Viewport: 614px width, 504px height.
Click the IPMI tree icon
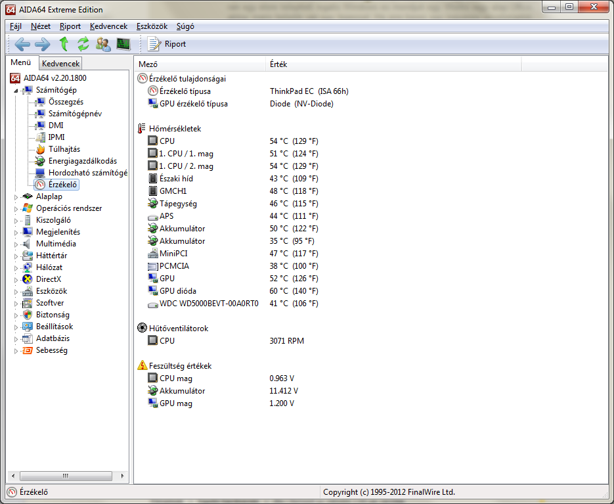pyautogui.click(x=40, y=137)
